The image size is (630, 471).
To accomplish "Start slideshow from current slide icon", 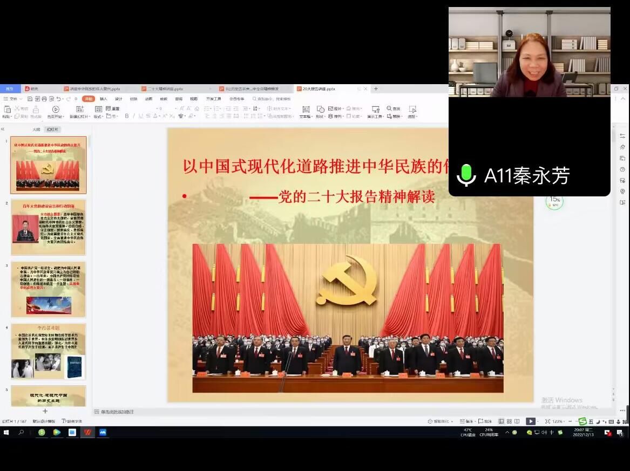I will click(56, 110).
